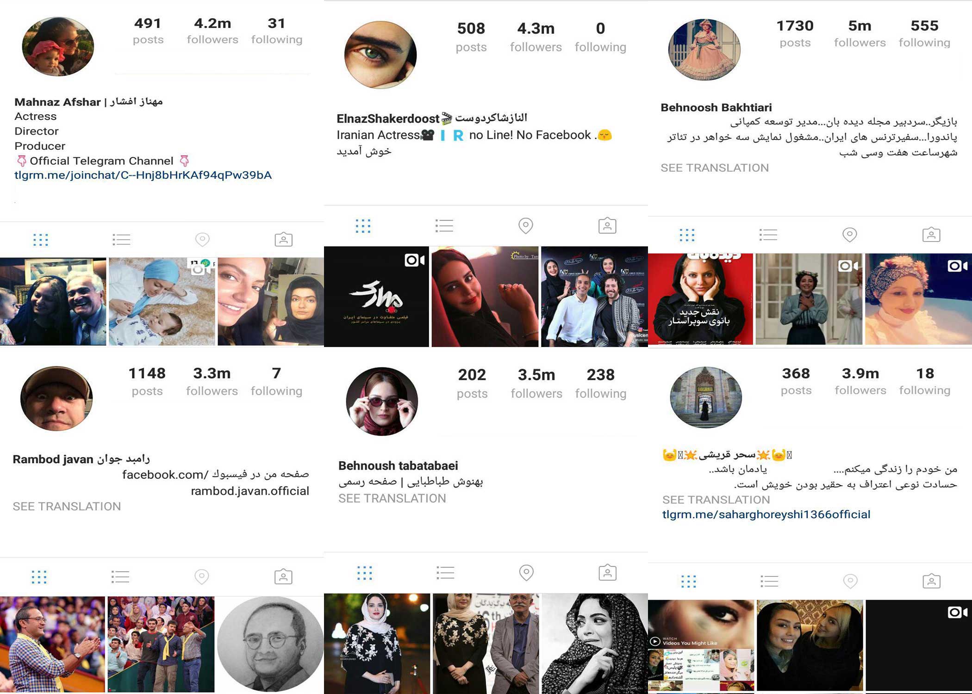
Task: View the 4.2m followers of Mahnaz Afshar
Action: [x=212, y=31]
